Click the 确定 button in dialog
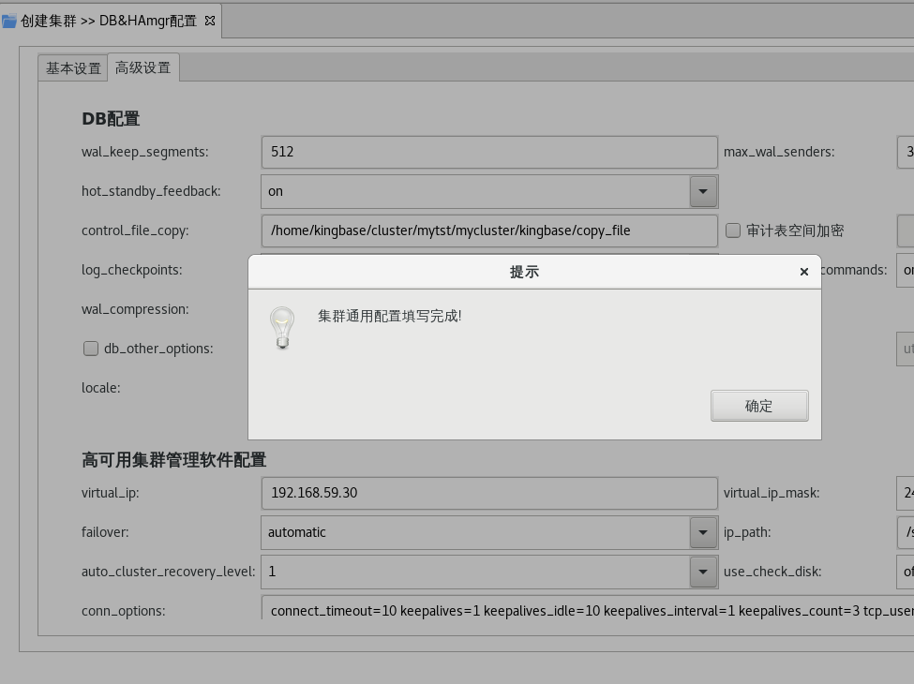Screen dimensions: 914x684 759,406
